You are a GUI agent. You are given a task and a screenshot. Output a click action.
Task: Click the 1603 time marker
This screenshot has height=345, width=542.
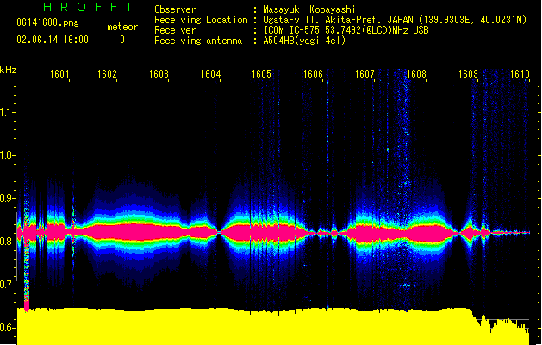159,73
